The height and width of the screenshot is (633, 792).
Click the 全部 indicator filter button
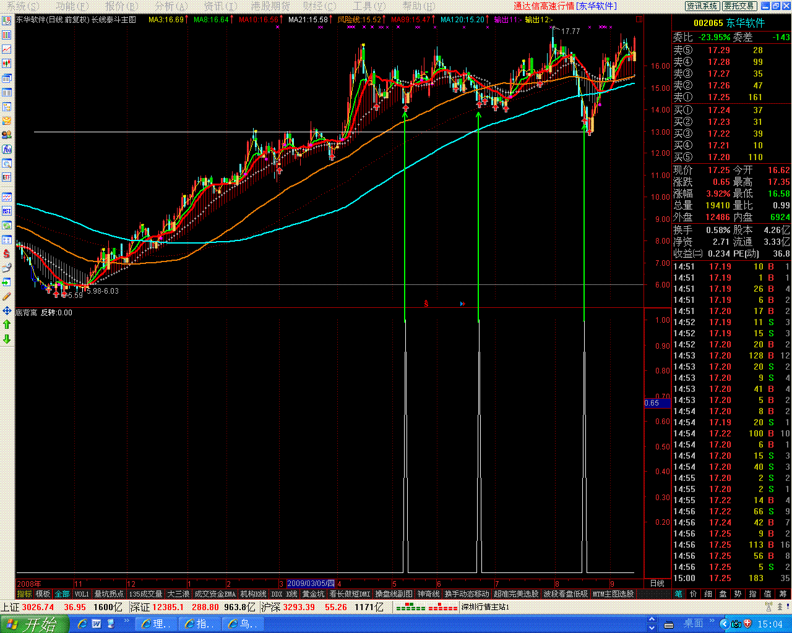[62, 594]
